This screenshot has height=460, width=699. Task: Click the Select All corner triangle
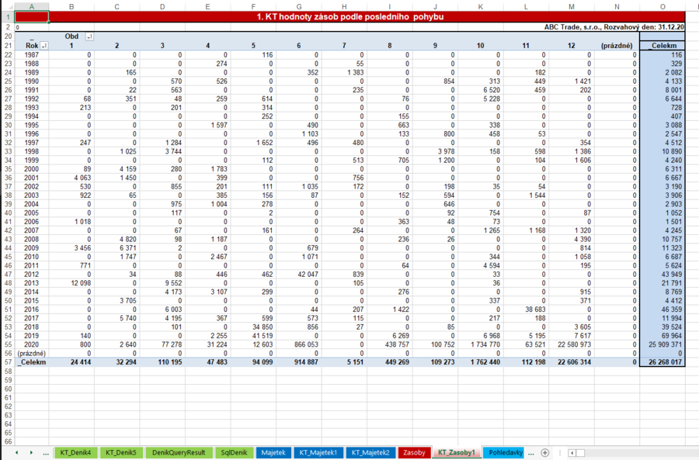(7, 7)
